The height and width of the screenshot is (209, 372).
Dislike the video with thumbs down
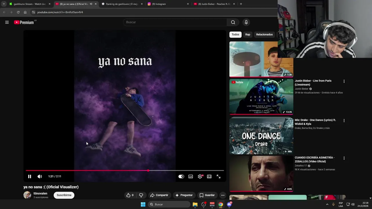click(x=141, y=195)
